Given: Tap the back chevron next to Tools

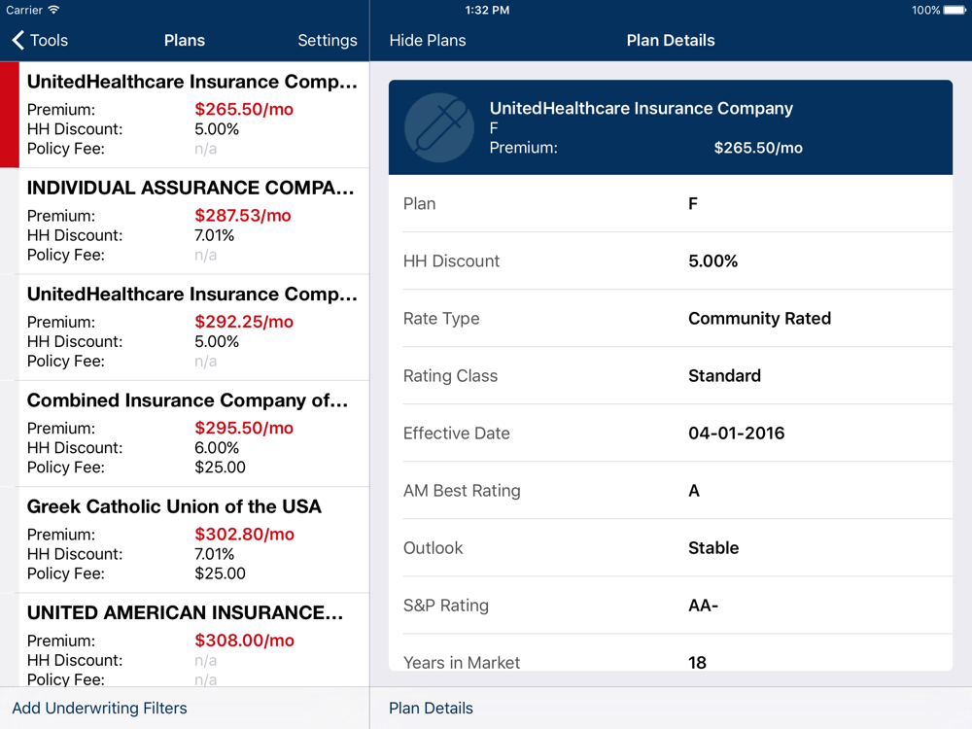Looking at the screenshot, I should [17, 40].
